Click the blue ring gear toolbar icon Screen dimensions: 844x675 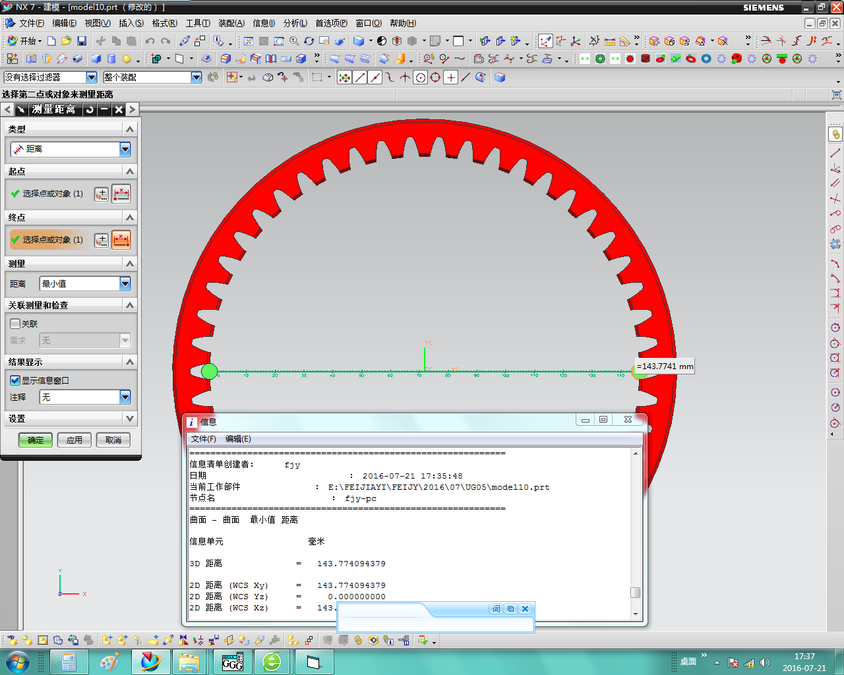tap(706, 59)
